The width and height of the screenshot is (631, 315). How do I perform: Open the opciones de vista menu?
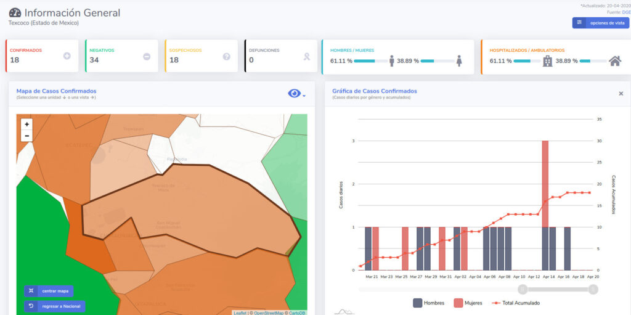600,23
